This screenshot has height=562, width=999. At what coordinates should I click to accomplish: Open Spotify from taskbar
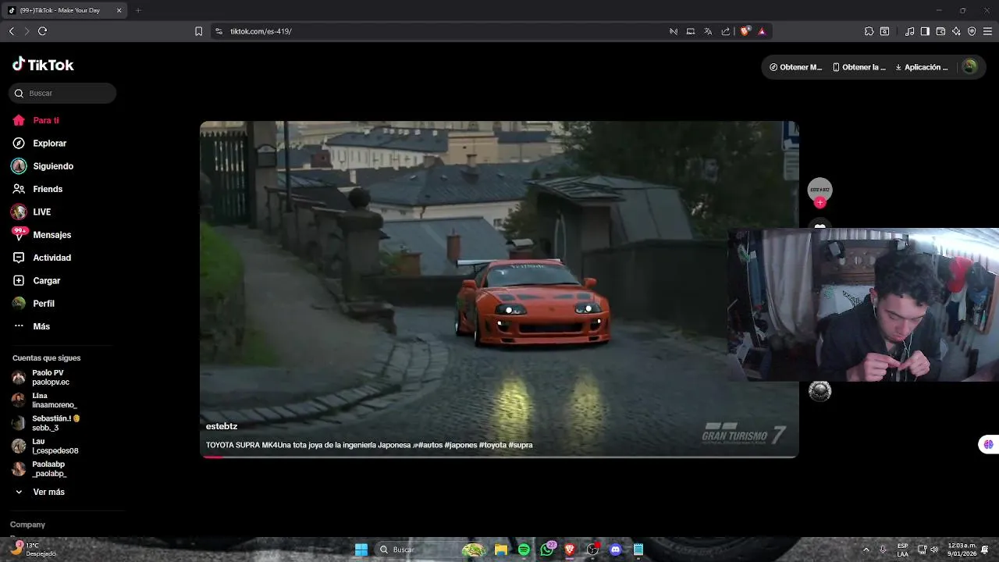pyautogui.click(x=524, y=550)
